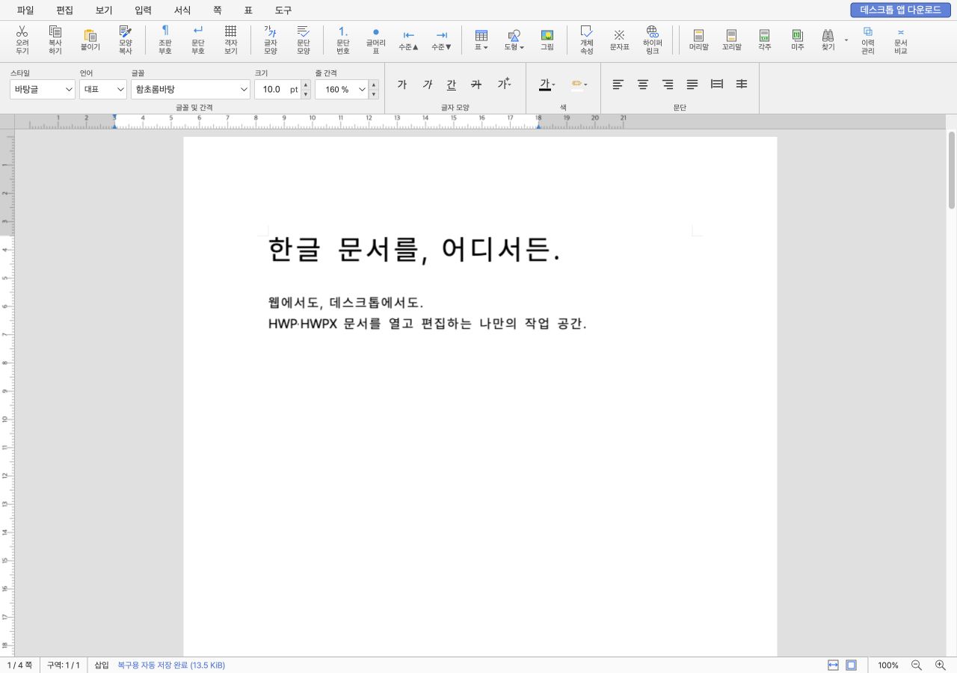This screenshot has width=957, height=673.
Task: Click the 오려두기 (cut) scissors icon
Action: click(22, 40)
